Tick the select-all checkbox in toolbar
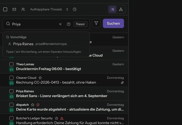This screenshot has width=182, height=125. pos(5,9)
